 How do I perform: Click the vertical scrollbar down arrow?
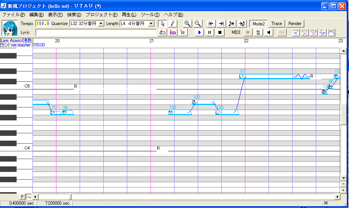[x=343, y=178]
